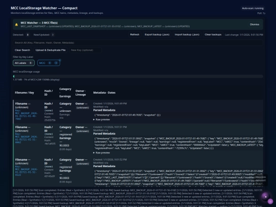
Task: Expand Raw preview in 01-51-006Z row
Action: [x=102, y=153]
